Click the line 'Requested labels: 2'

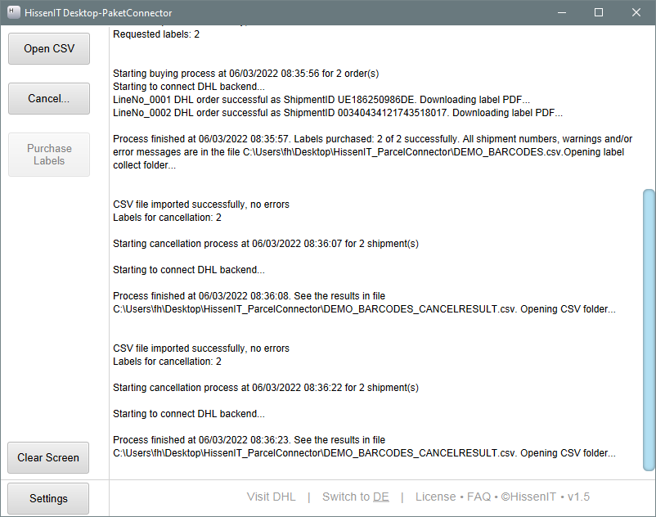point(156,34)
